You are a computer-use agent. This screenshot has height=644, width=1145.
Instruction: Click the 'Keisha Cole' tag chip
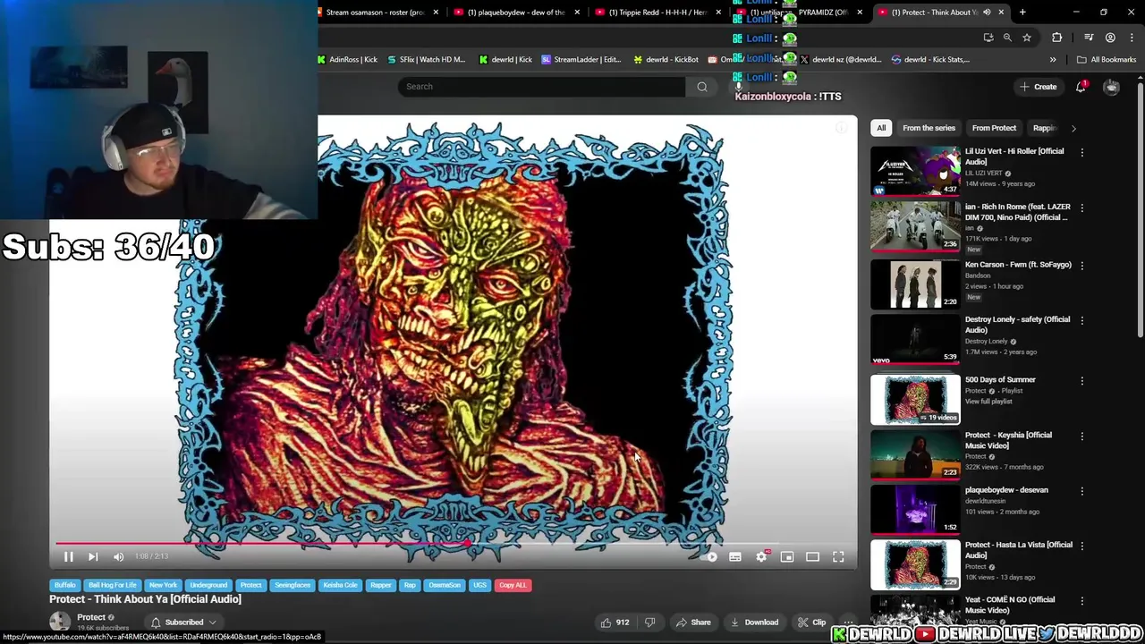pos(340,585)
